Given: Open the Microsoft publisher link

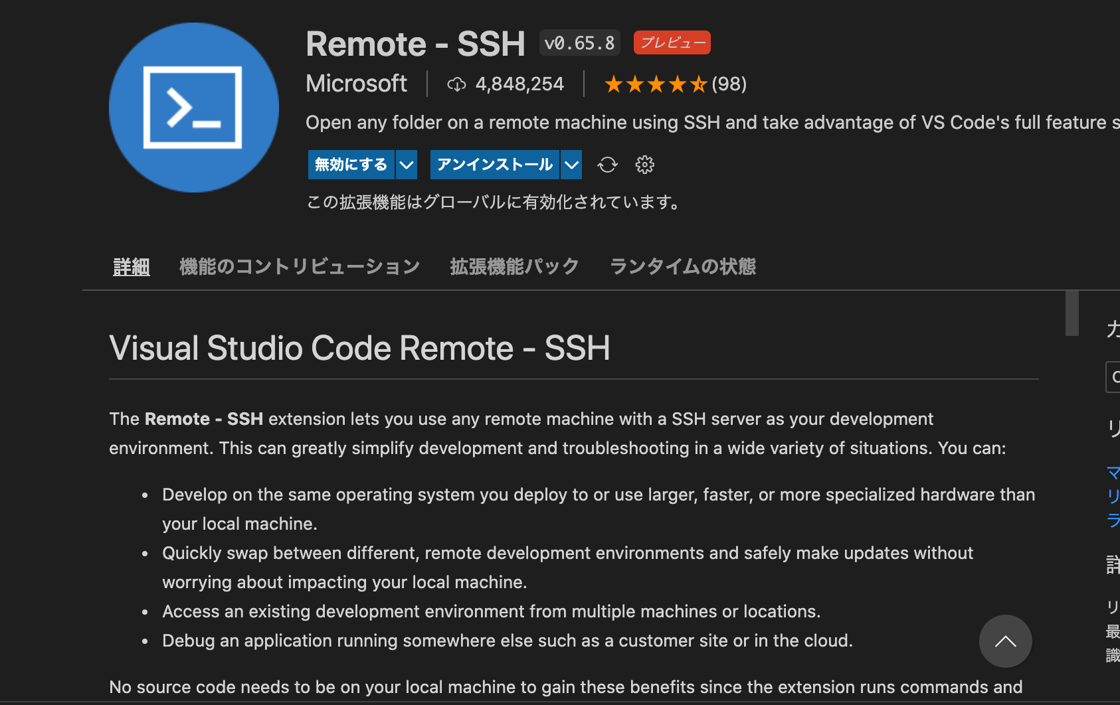Looking at the screenshot, I should coord(356,84).
